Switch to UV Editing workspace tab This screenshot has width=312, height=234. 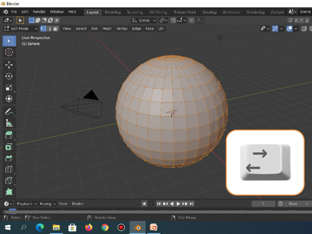tap(158, 12)
